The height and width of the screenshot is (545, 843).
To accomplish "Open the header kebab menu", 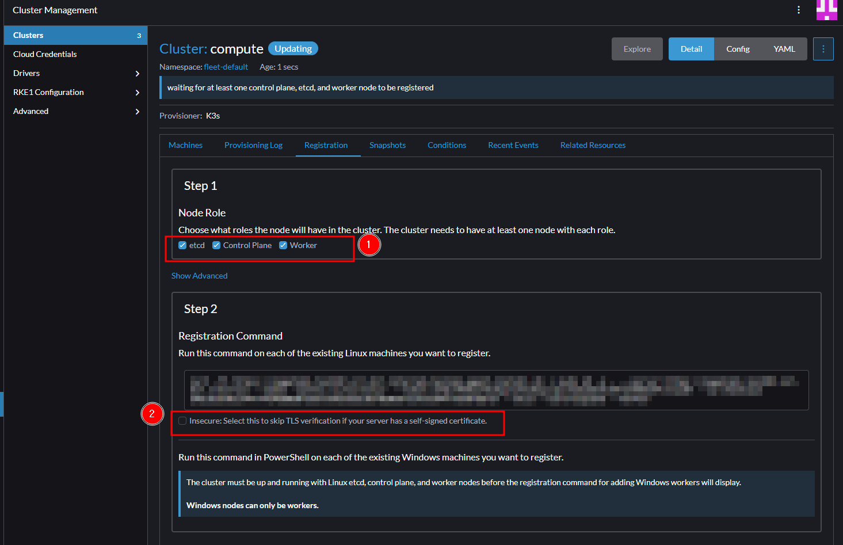I will 799,10.
